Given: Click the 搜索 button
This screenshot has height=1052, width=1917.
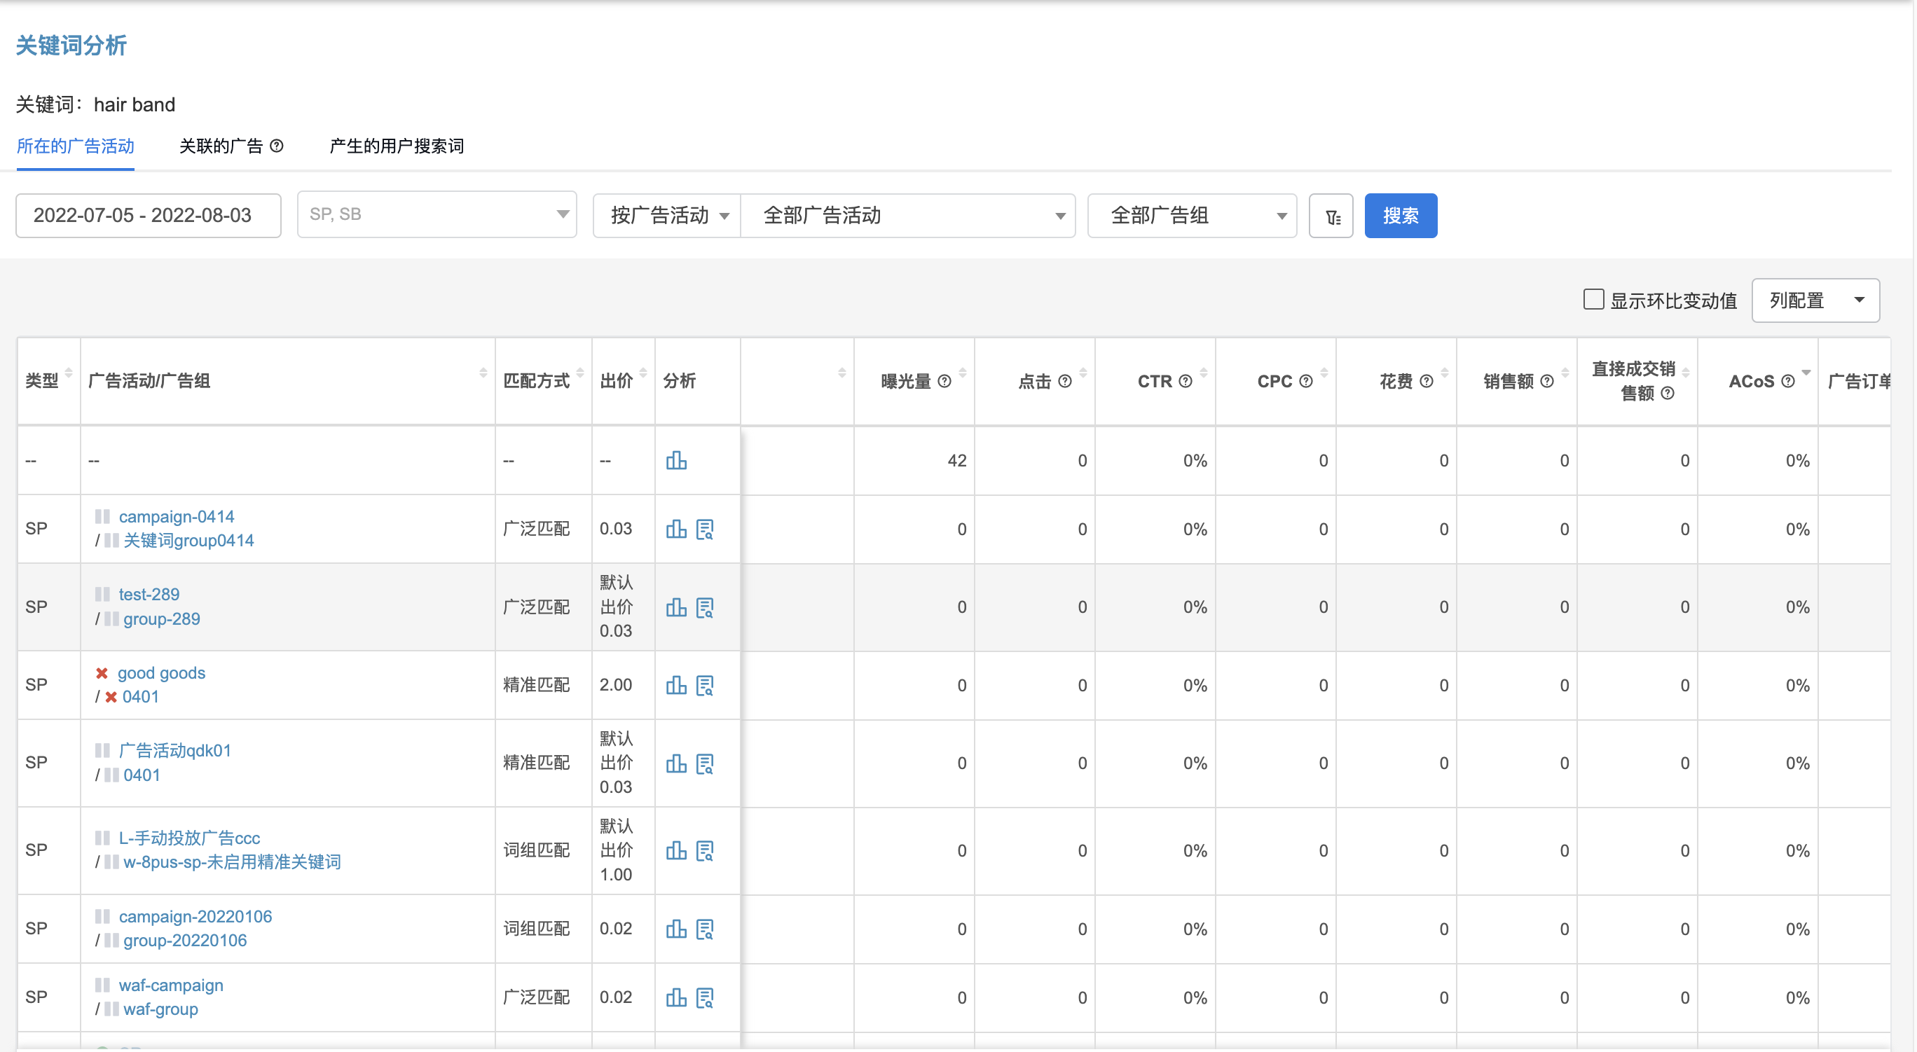Looking at the screenshot, I should (1401, 216).
